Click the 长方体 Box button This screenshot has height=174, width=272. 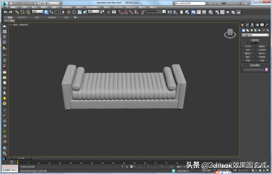coord(248,47)
